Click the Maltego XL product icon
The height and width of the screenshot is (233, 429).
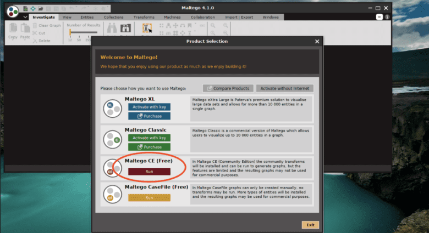(112, 109)
